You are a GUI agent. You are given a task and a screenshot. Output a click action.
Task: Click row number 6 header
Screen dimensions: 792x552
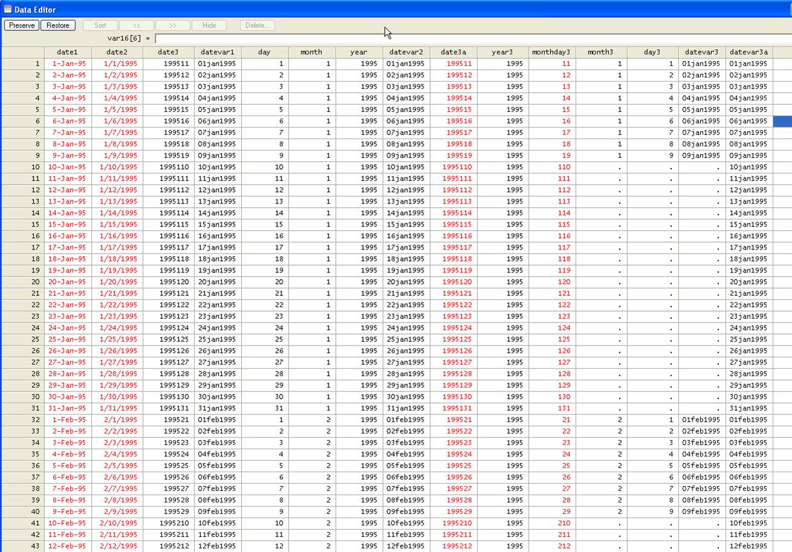click(23, 121)
